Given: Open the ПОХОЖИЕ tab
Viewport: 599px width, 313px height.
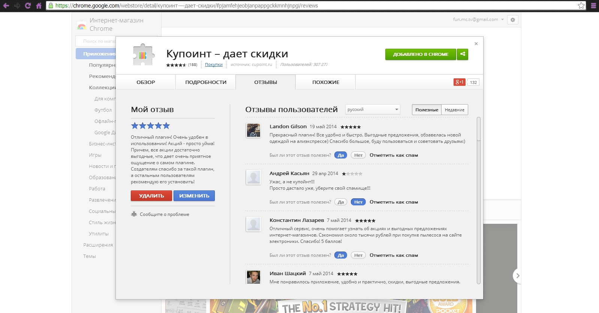Looking at the screenshot, I should pos(326,82).
